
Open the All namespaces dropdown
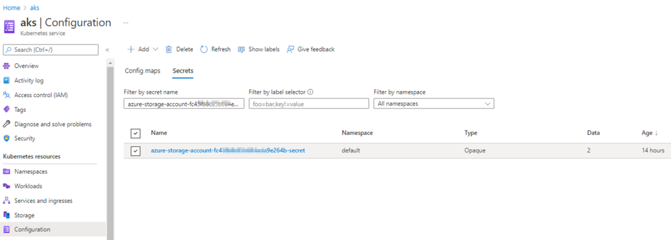pyautogui.click(x=434, y=103)
